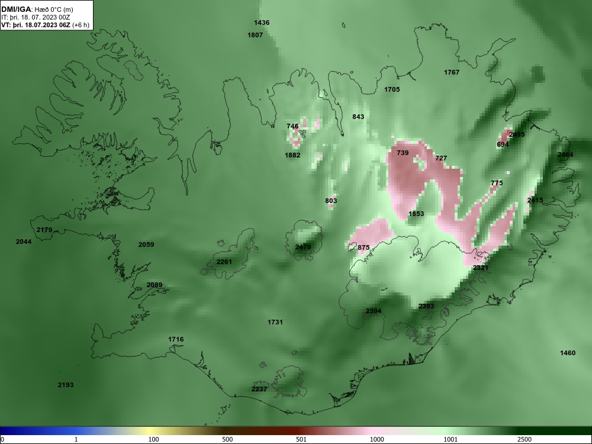Click the 2321 value near the southeast
The height and width of the screenshot is (444, 592).
click(x=481, y=268)
